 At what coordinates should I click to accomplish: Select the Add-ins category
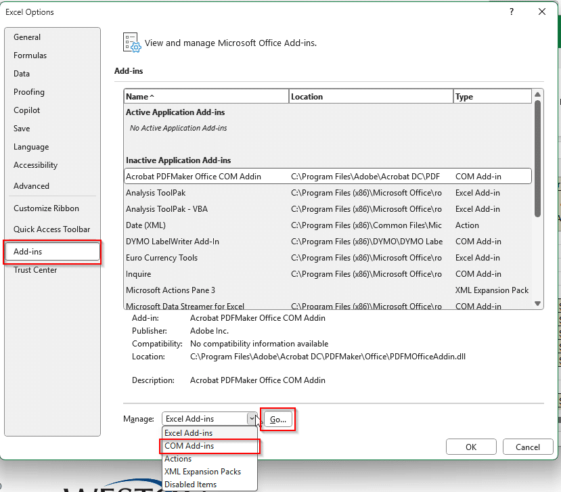click(x=52, y=252)
